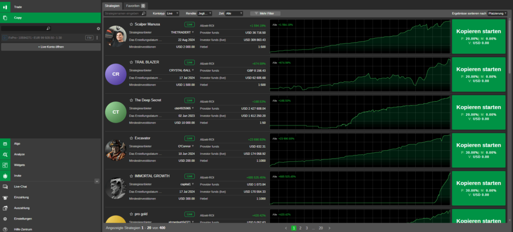Click the Copy section icon
513x232 pixels.
click(5, 18)
